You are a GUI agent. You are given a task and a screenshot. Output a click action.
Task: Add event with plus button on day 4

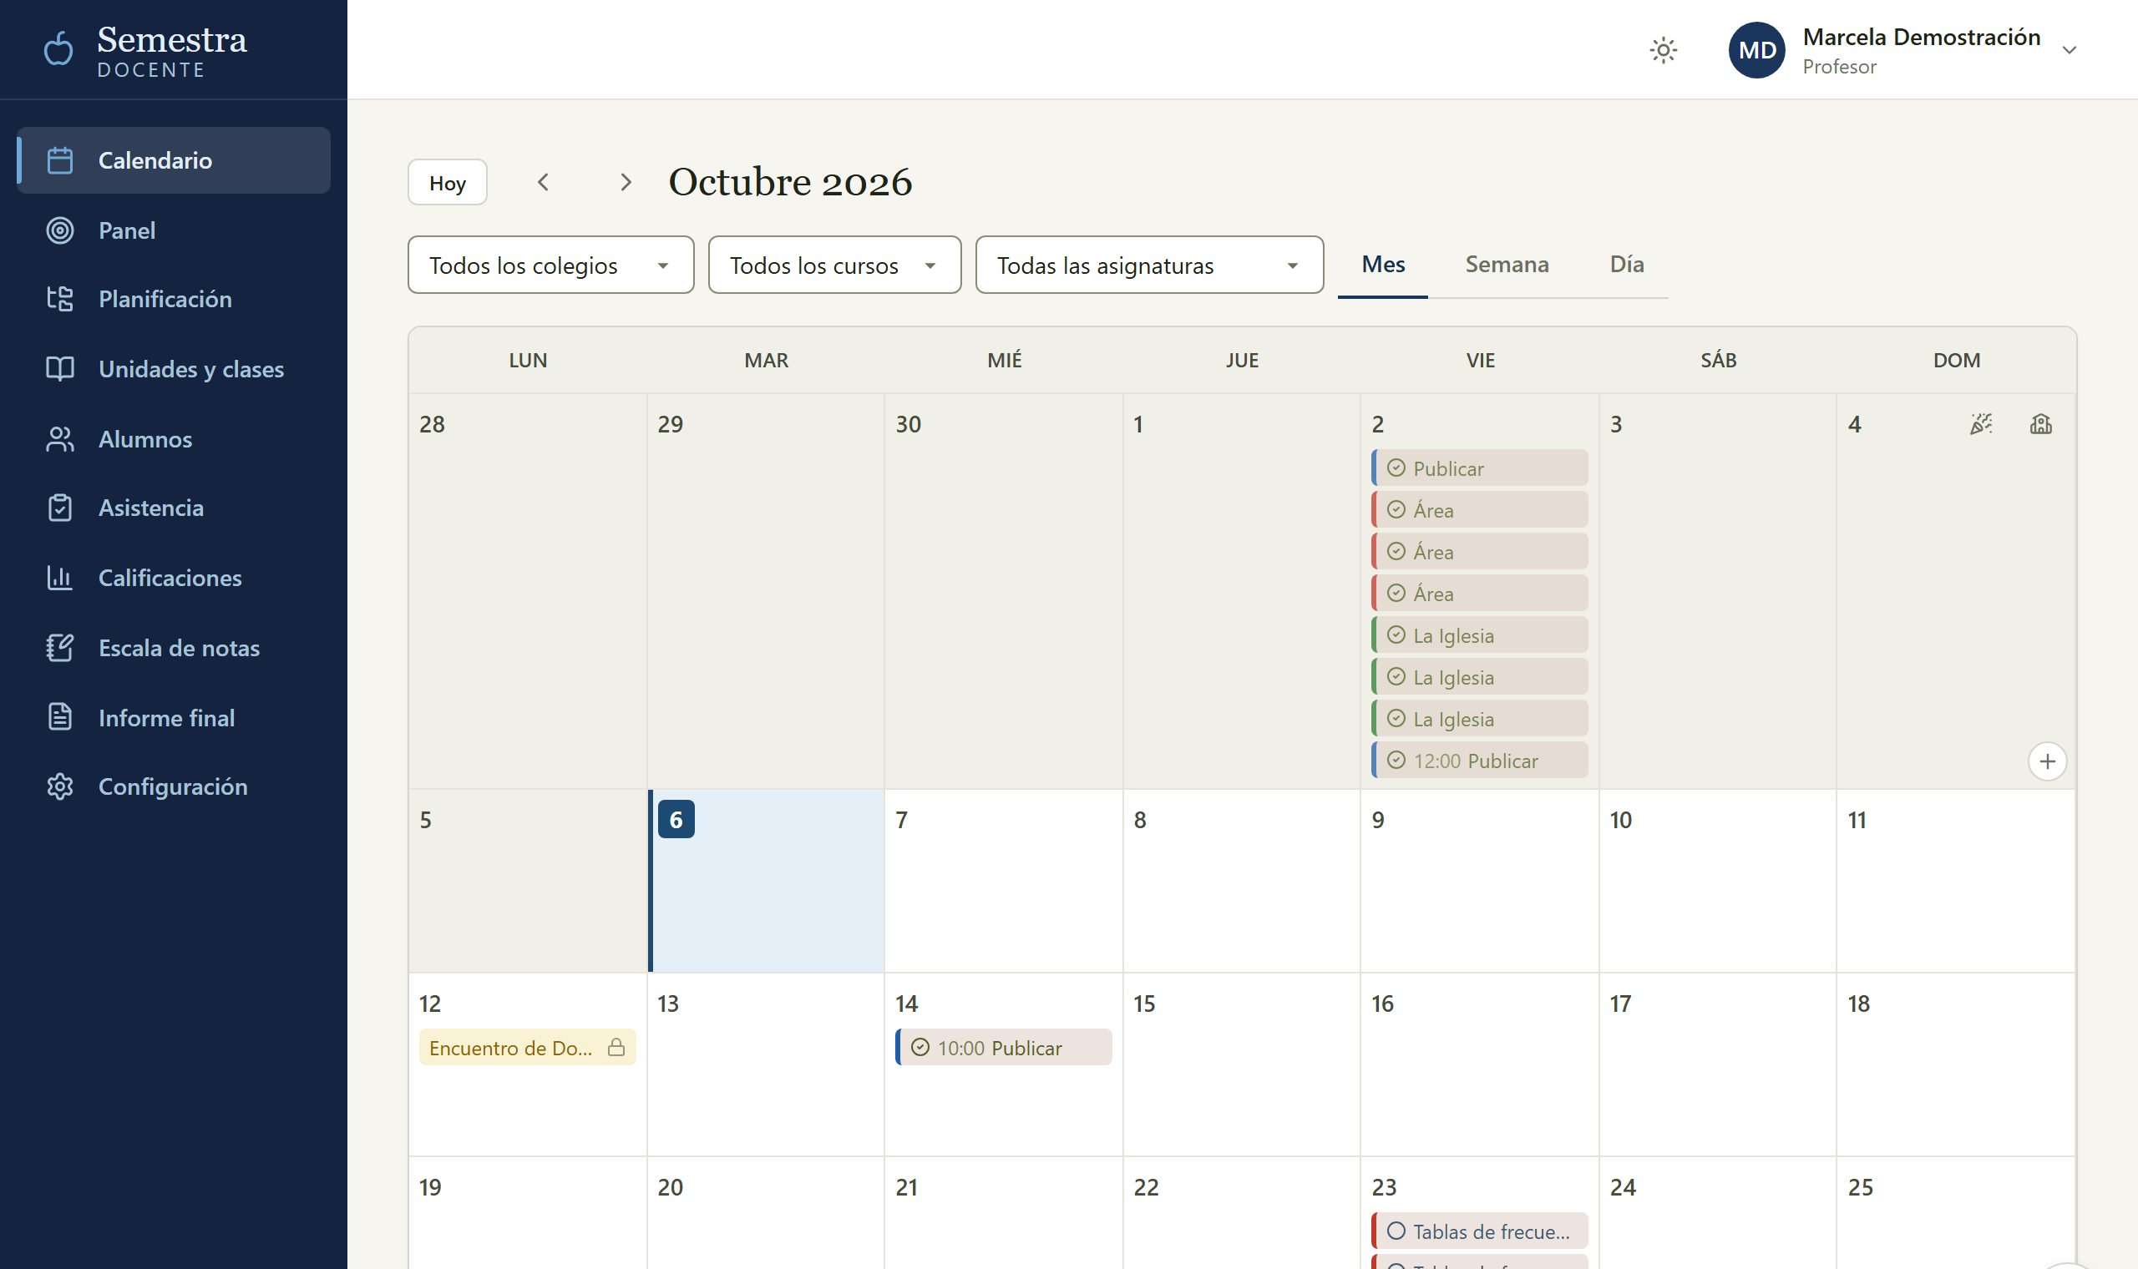2046,761
